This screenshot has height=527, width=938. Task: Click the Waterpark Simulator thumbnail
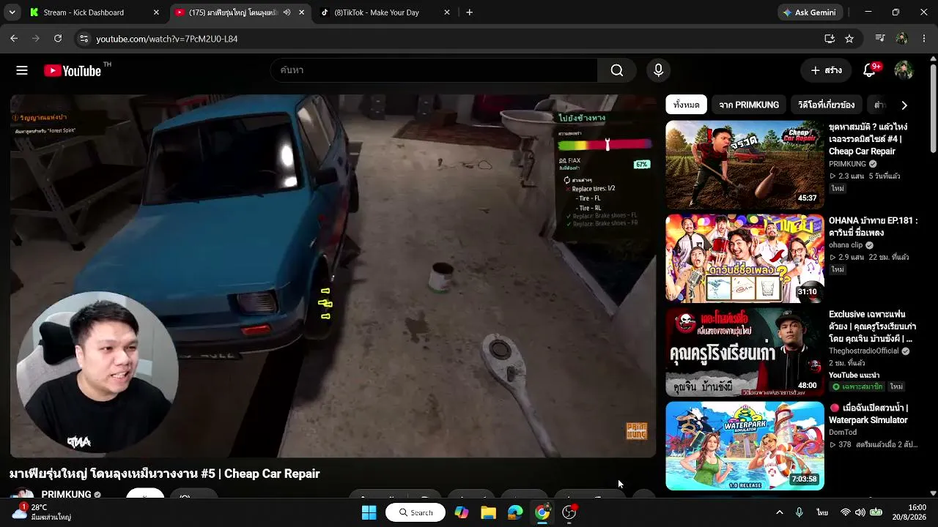745,446
